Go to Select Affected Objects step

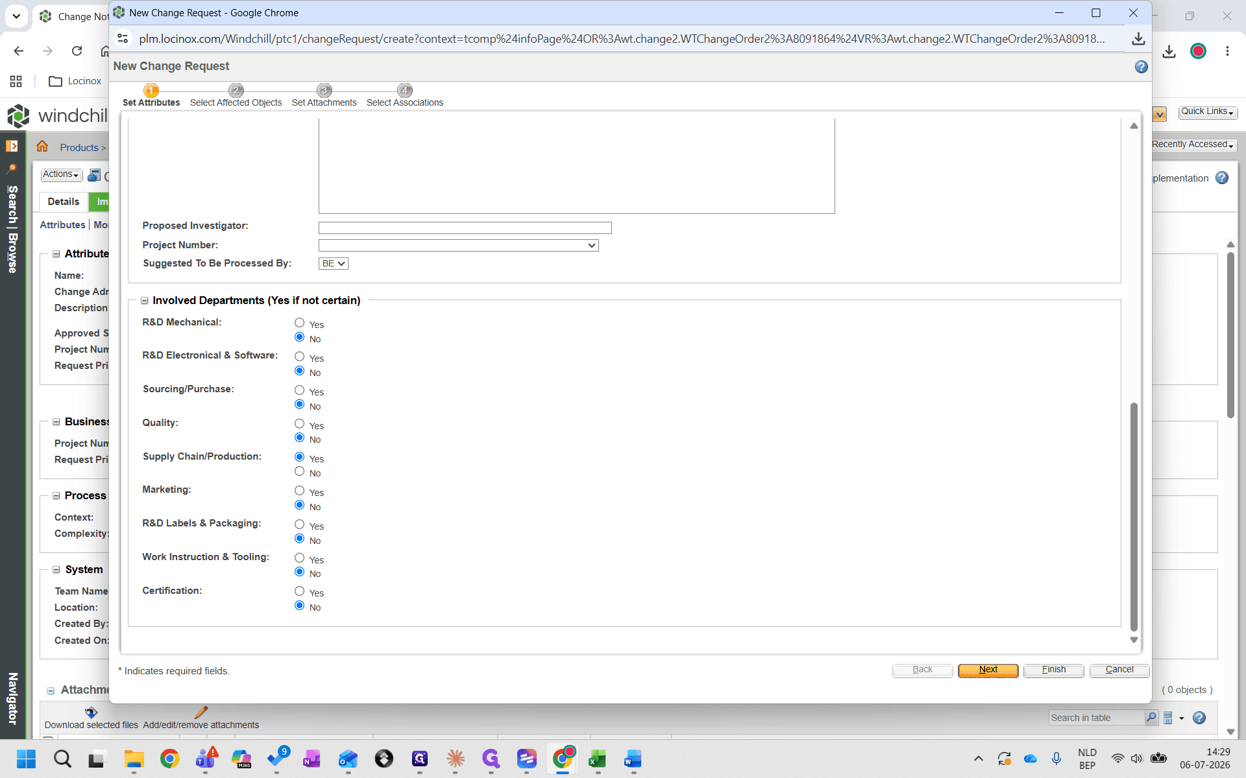click(x=236, y=96)
